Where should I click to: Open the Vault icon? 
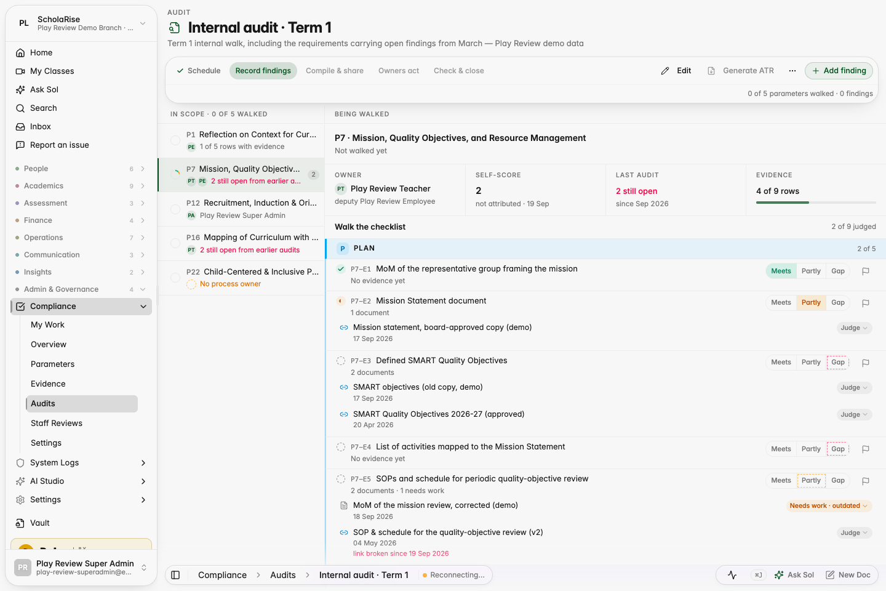20,523
